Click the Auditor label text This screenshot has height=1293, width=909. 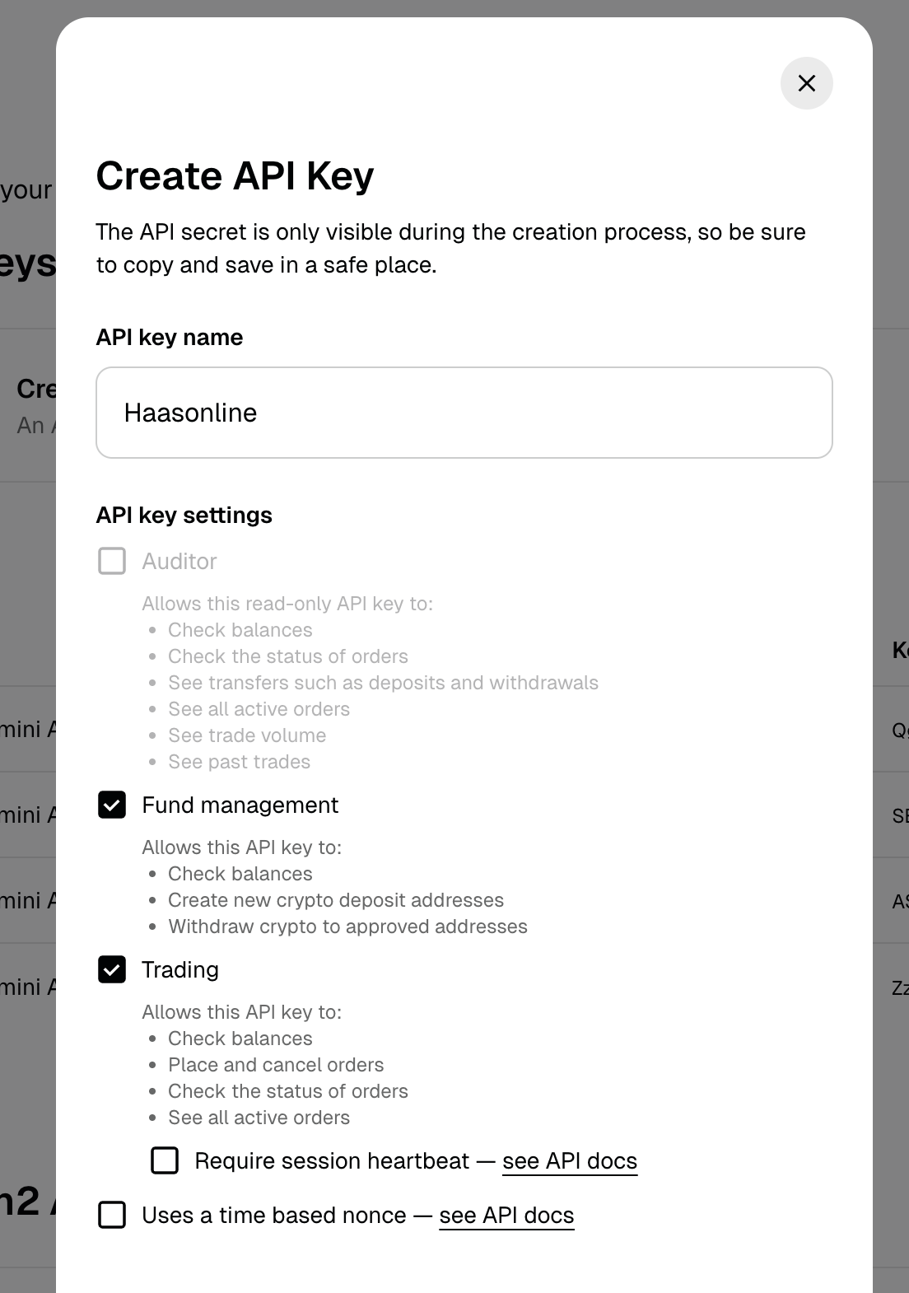coord(179,561)
